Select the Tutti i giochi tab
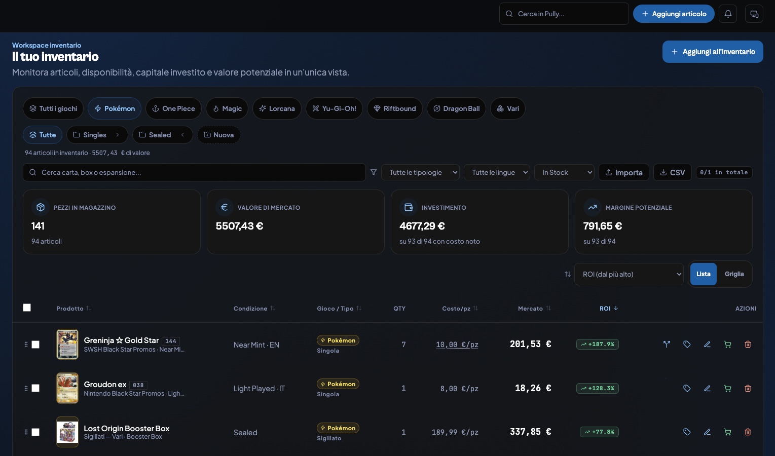Viewport: 775px width, 456px height. tap(53, 108)
